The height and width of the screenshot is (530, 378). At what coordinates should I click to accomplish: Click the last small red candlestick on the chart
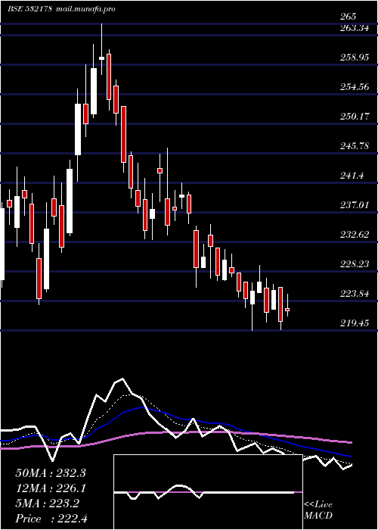tap(287, 309)
